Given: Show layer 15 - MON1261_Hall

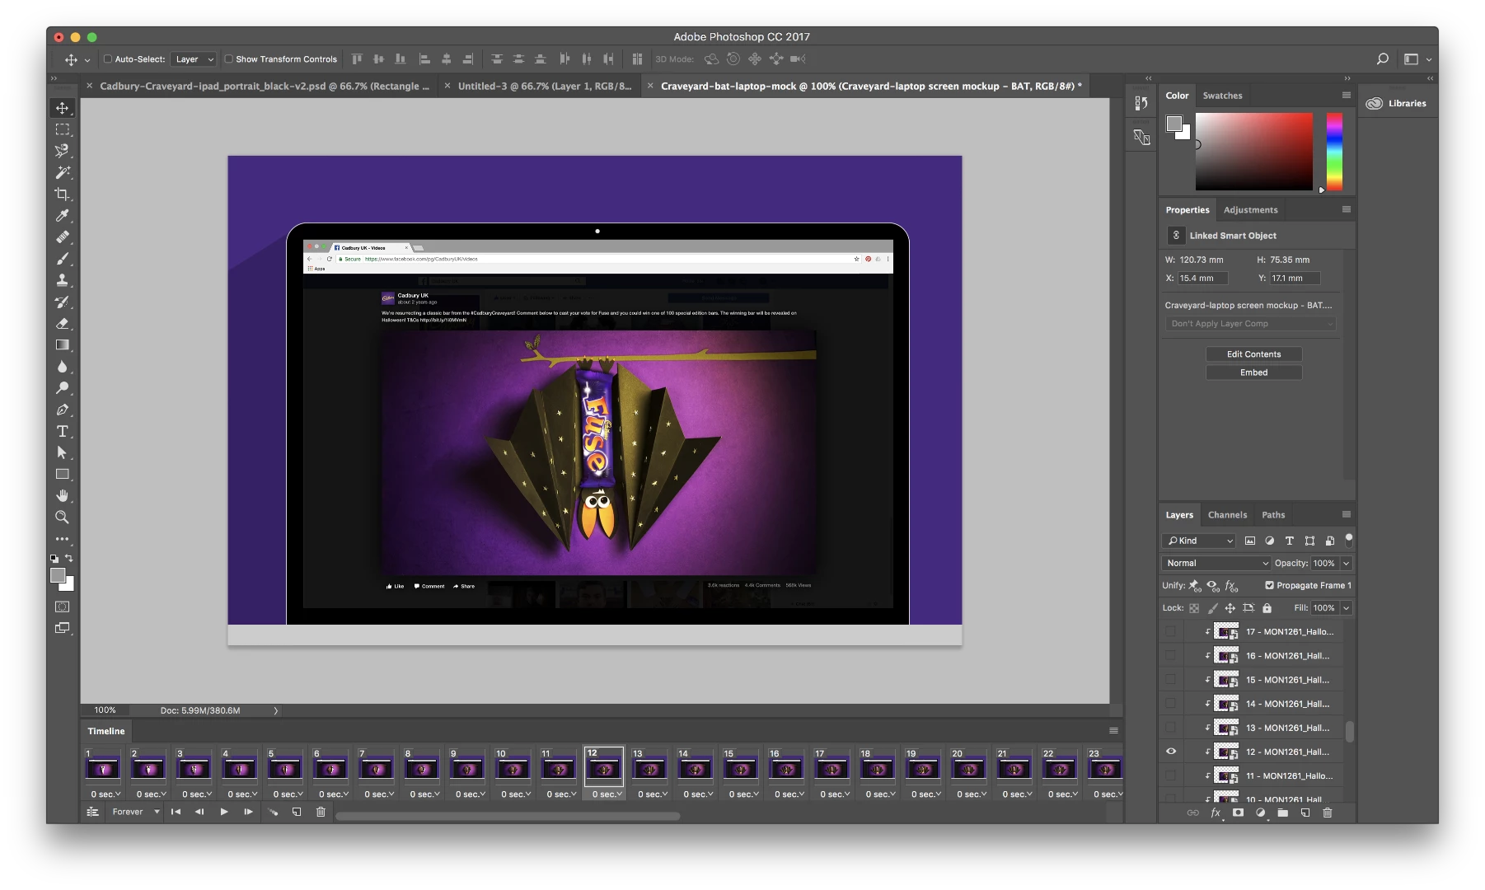Looking at the screenshot, I should click(x=1171, y=680).
